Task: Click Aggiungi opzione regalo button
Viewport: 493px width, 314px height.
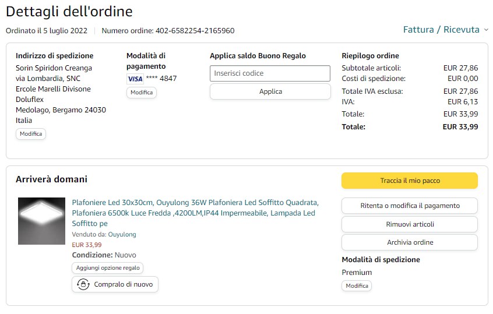Action: coord(108,268)
